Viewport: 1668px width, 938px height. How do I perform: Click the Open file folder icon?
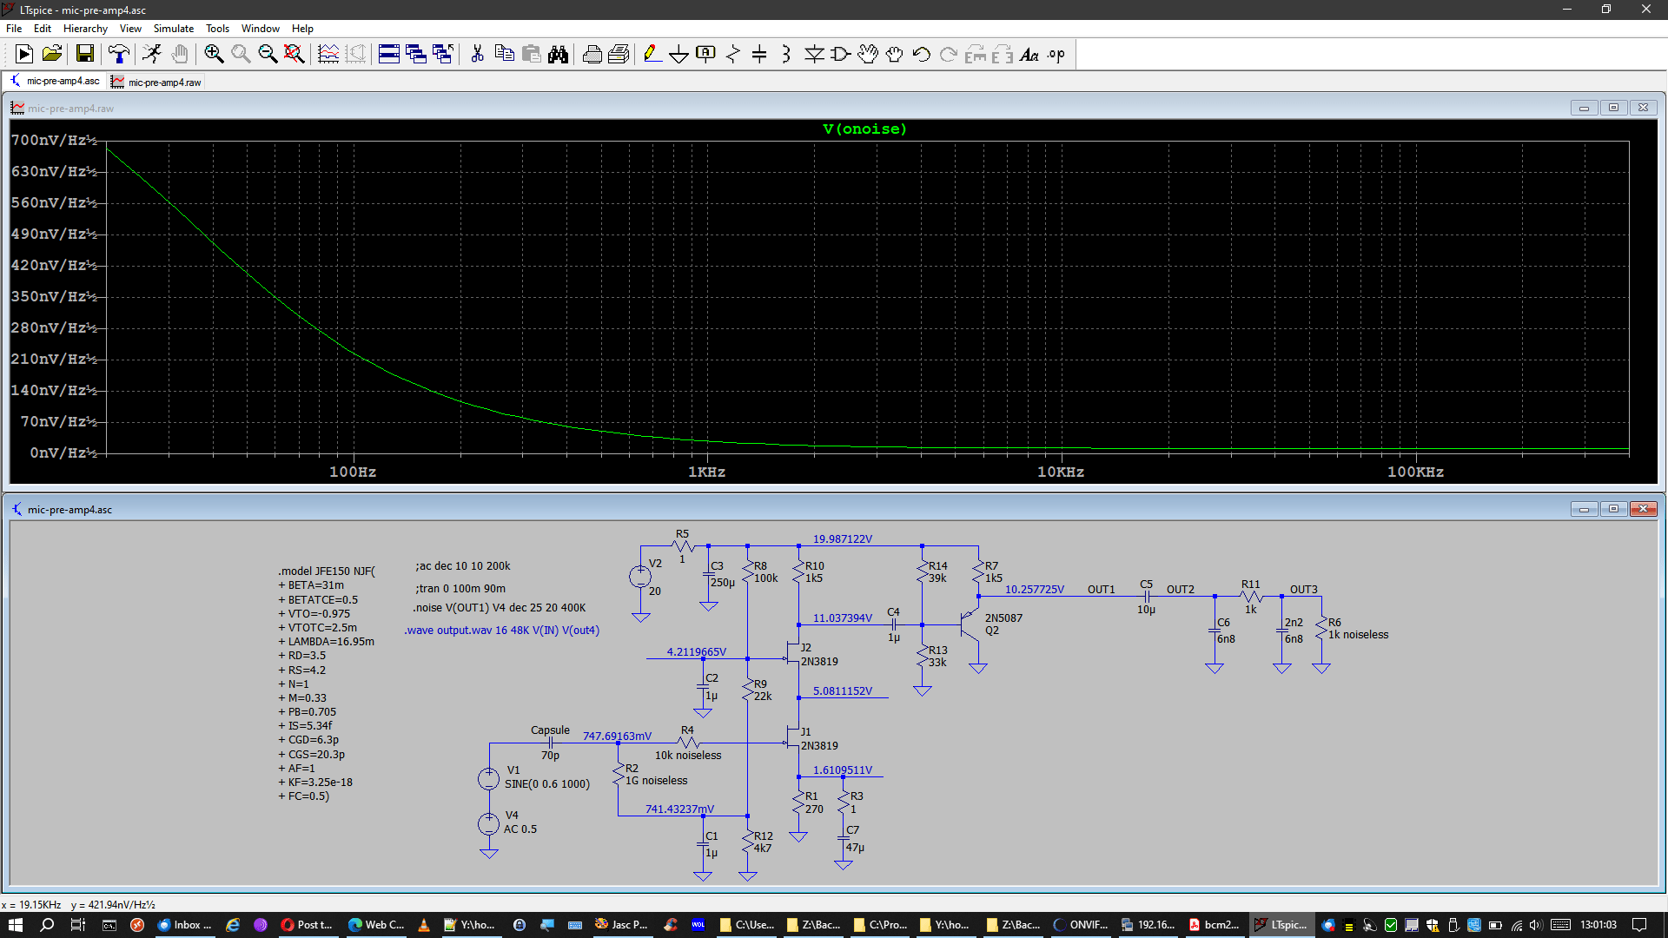pyautogui.click(x=52, y=54)
